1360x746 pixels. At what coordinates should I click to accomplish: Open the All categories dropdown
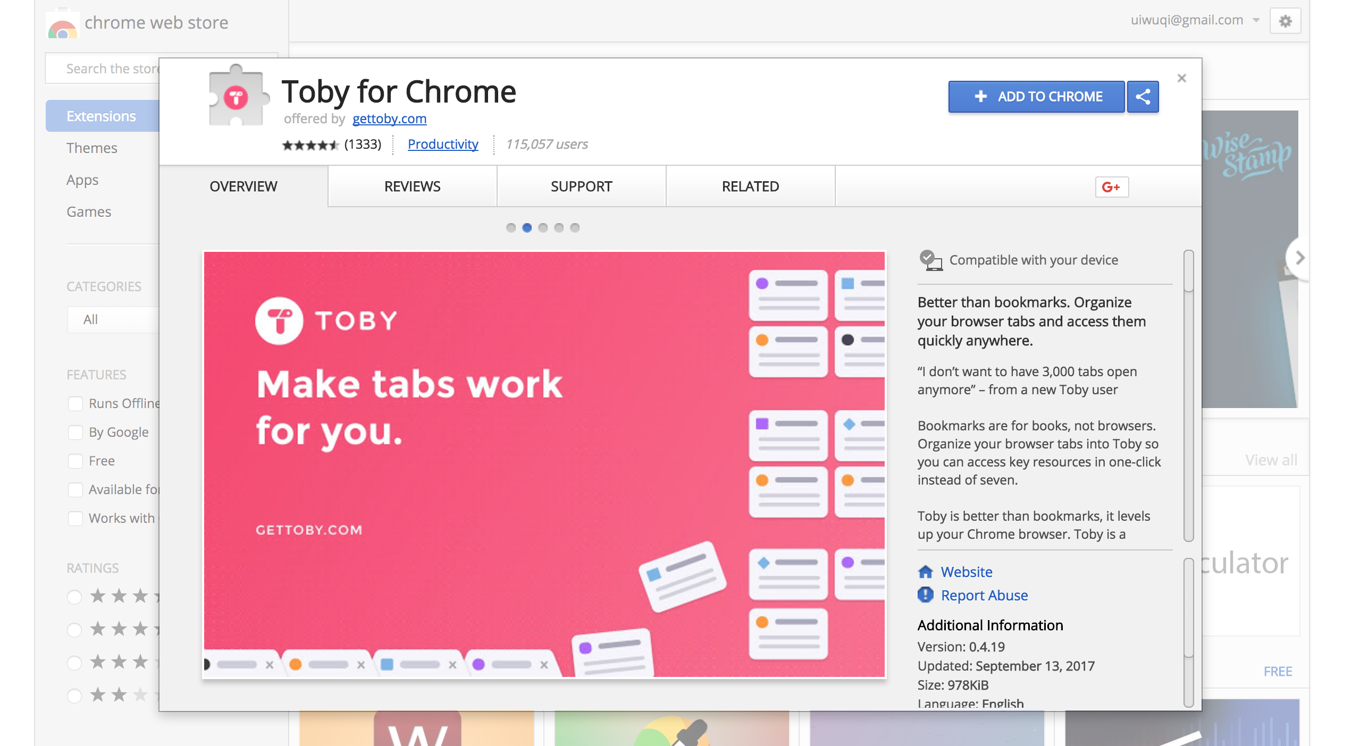(x=113, y=320)
